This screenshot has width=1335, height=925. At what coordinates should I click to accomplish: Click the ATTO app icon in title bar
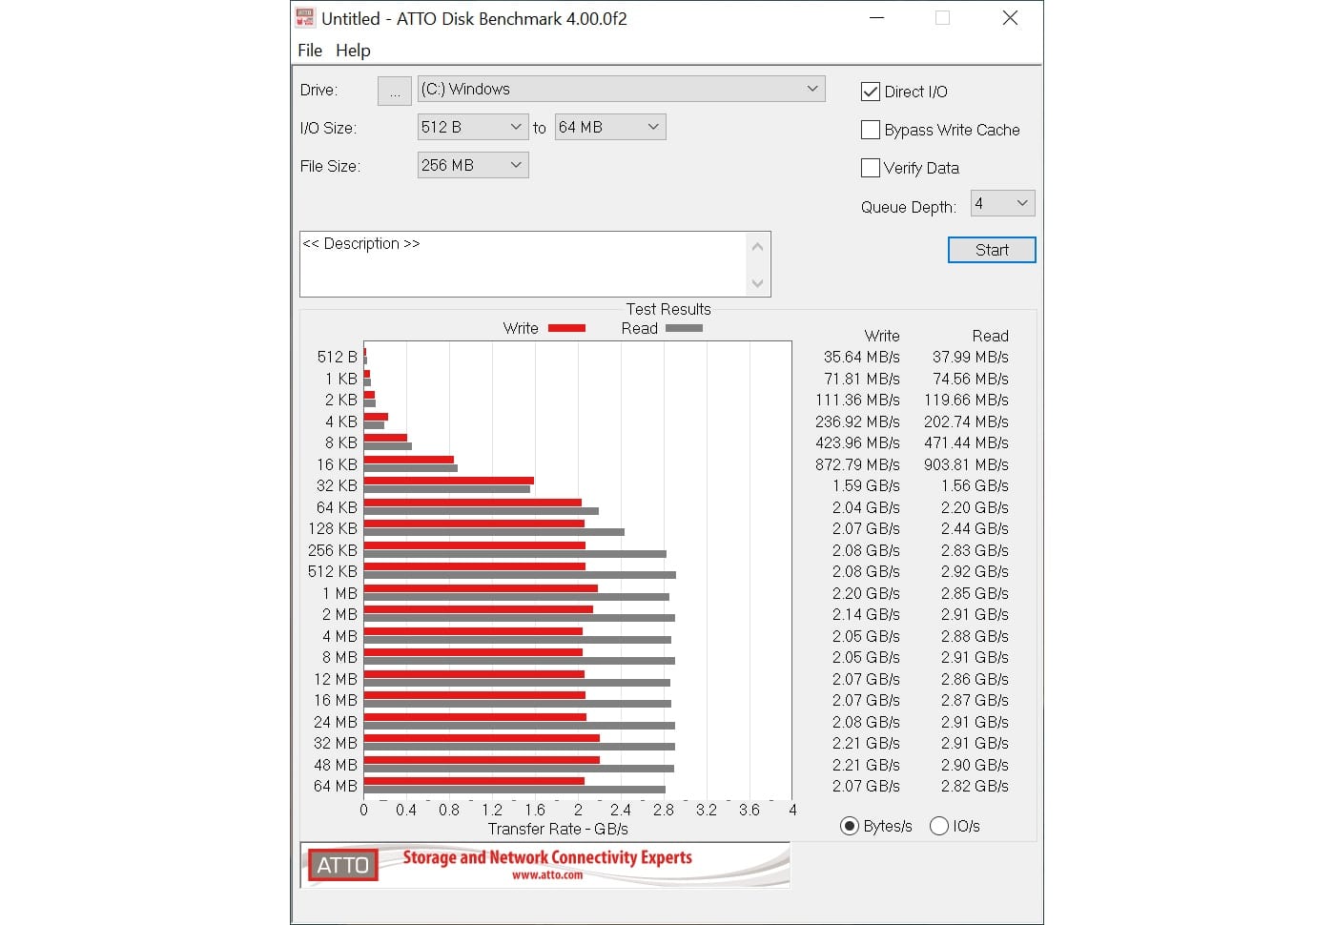tap(305, 17)
